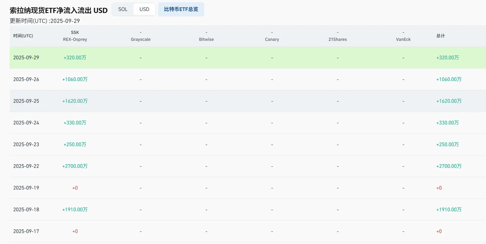Click the 21Shares column header

pyautogui.click(x=338, y=36)
